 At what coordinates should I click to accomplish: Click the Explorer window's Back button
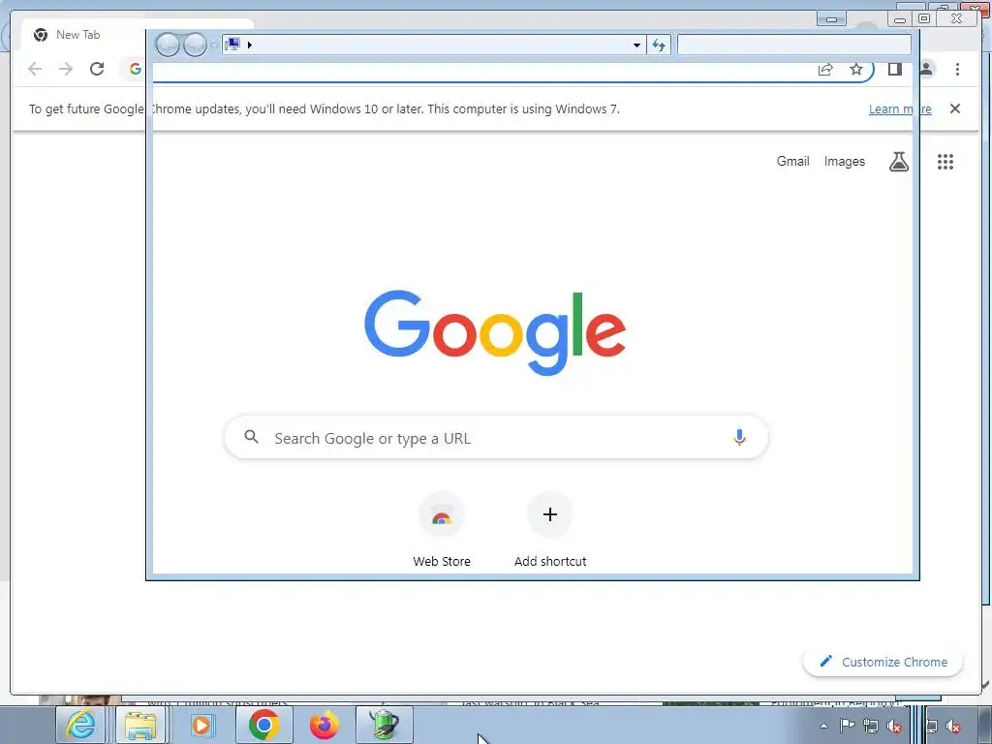pos(168,45)
